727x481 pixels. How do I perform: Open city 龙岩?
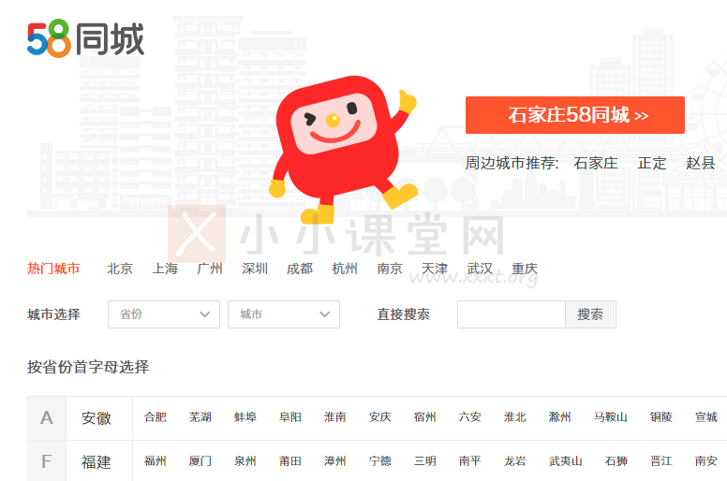(x=515, y=461)
